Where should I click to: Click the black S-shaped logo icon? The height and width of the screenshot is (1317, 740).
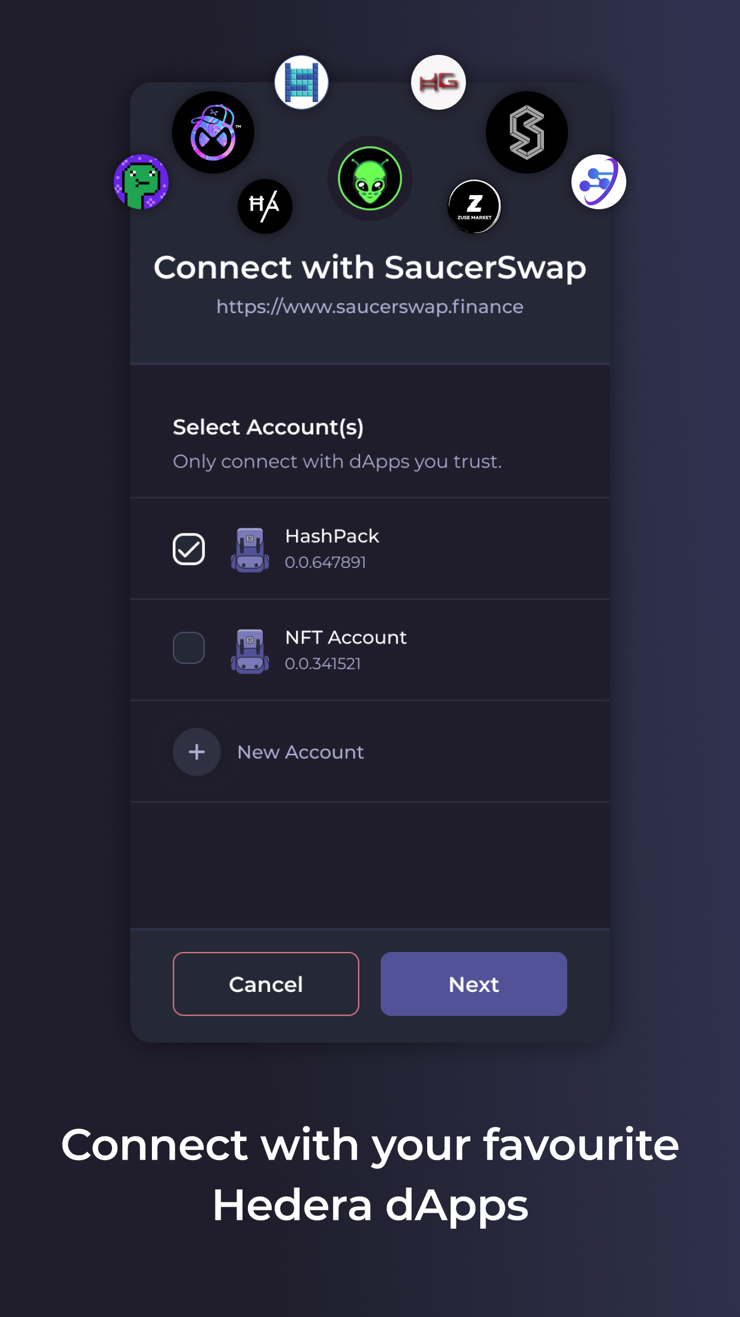(527, 132)
